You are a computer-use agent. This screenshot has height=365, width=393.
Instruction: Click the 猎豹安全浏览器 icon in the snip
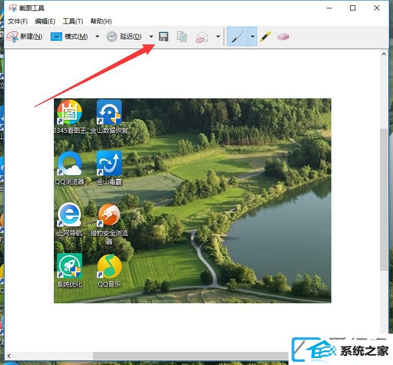(x=109, y=215)
